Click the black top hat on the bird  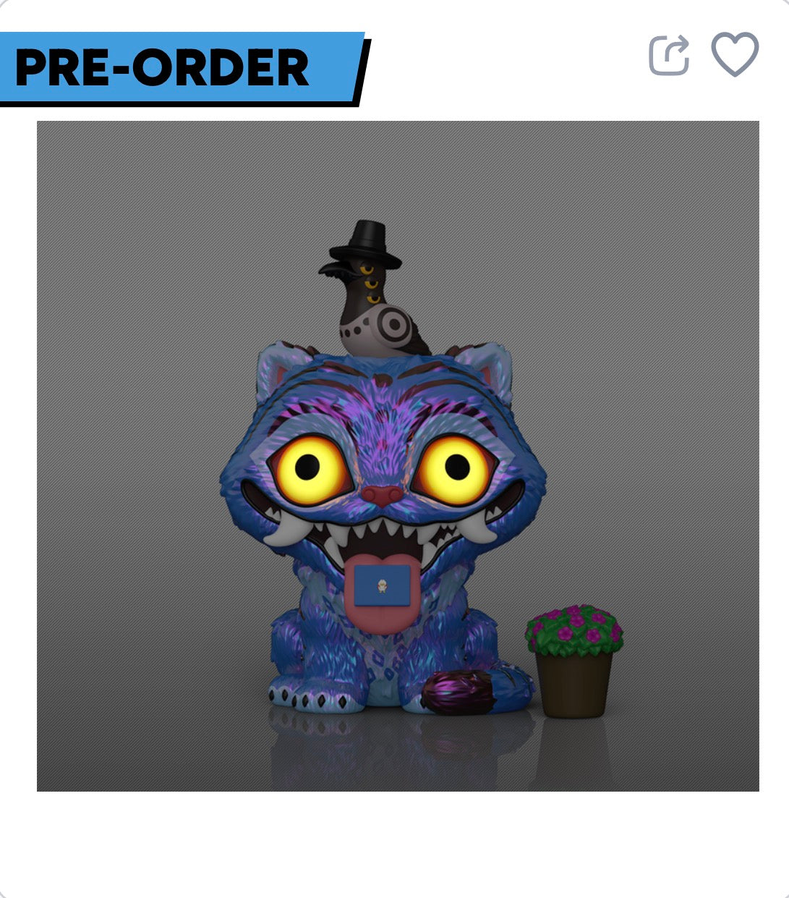tap(365, 245)
